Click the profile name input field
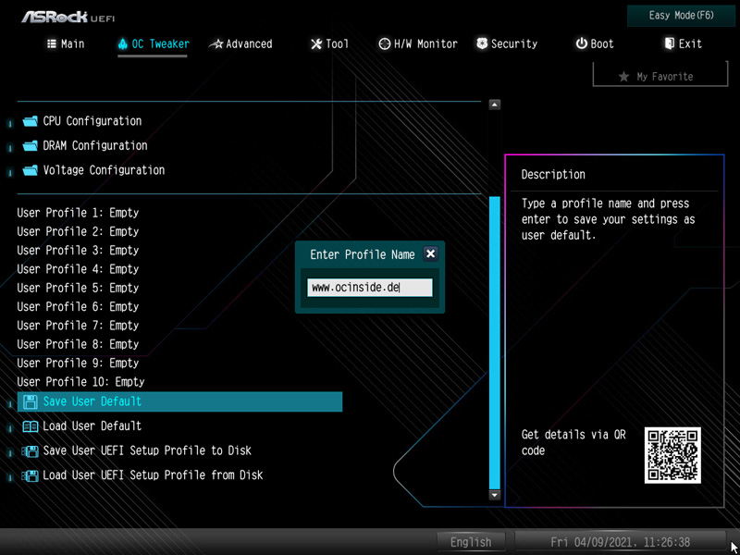Screen dimensions: 740x555 pyautogui.click(x=369, y=288)
